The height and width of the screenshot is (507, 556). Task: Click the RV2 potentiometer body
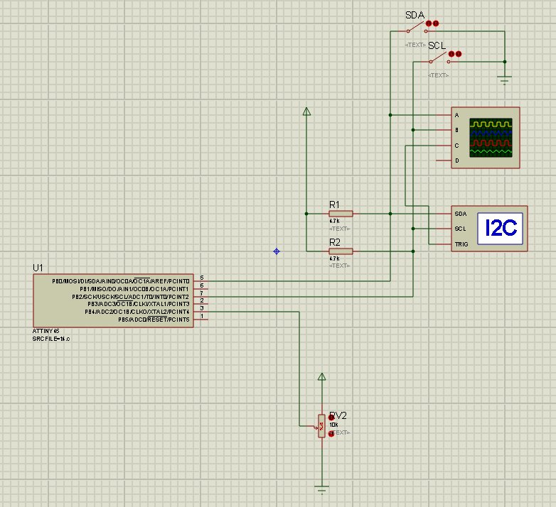pyautogui.click(x=321, y=427)
